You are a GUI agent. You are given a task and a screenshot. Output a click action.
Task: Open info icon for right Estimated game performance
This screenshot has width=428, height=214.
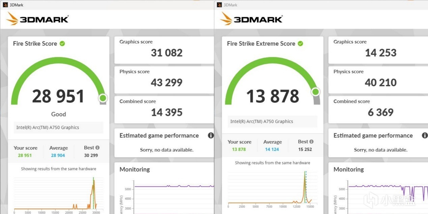(x=425, y=135)
